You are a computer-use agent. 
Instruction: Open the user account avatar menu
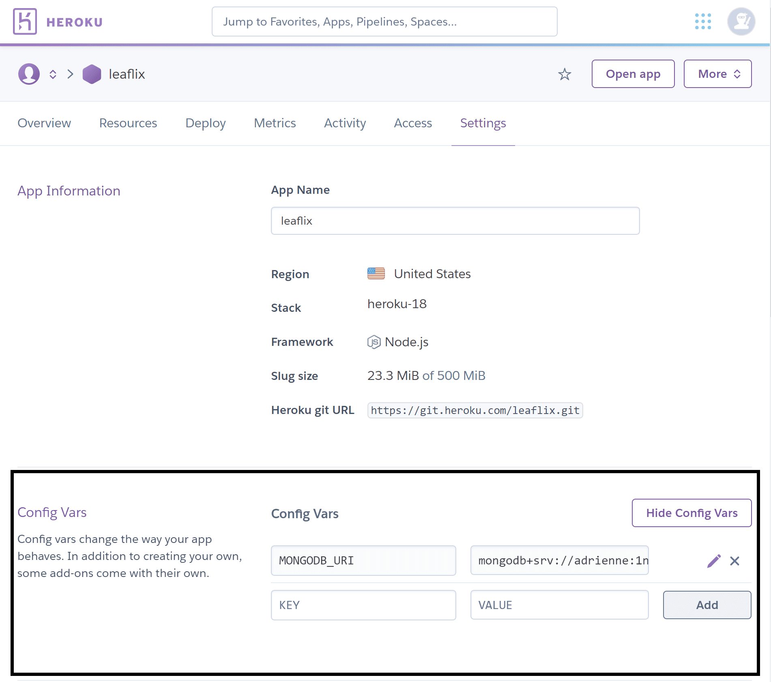741,21
